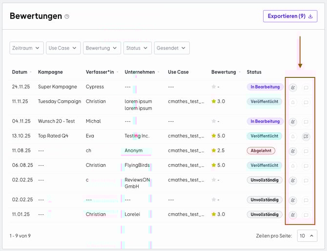Click the bell icon in the FlyingBirds row
Image resolution: width=327 pixels, height=251 pixels.
coord(293,166)
